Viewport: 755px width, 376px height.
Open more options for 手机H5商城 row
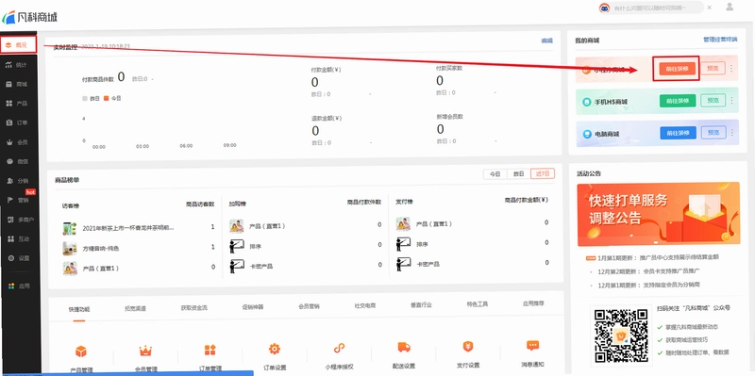(731, 101)
